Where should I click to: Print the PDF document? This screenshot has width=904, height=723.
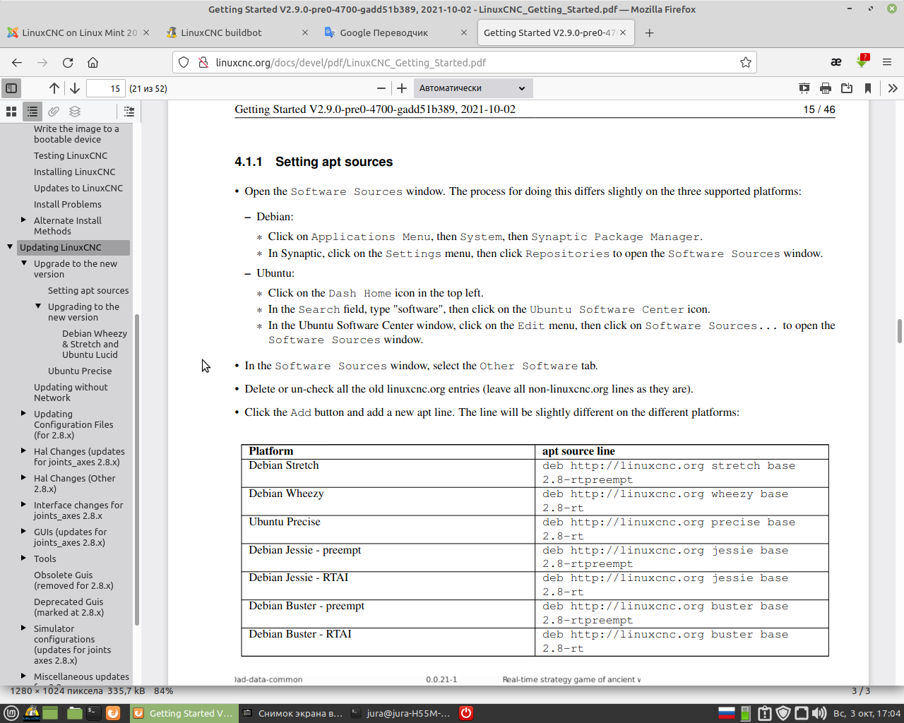coord(825,88)
